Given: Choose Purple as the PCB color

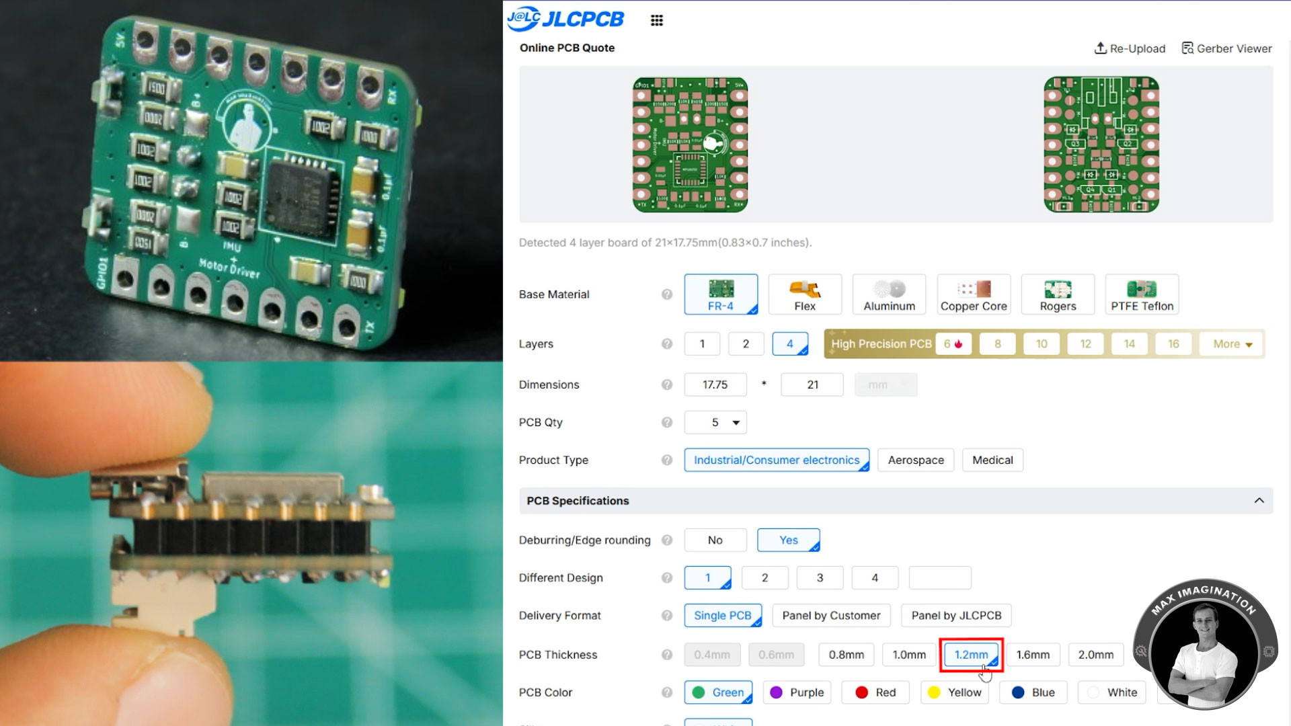Looking at the screenshot, I should click(797, 692).
